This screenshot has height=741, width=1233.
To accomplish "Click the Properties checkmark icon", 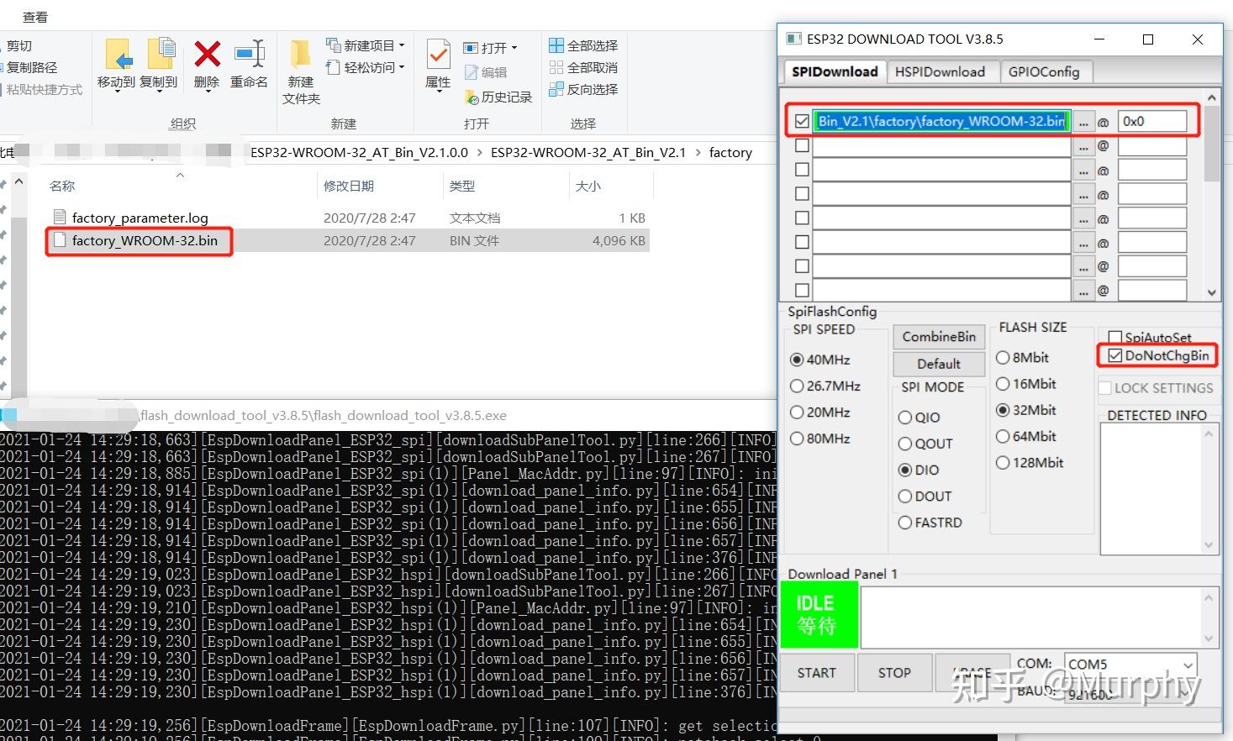I will 438,54.
